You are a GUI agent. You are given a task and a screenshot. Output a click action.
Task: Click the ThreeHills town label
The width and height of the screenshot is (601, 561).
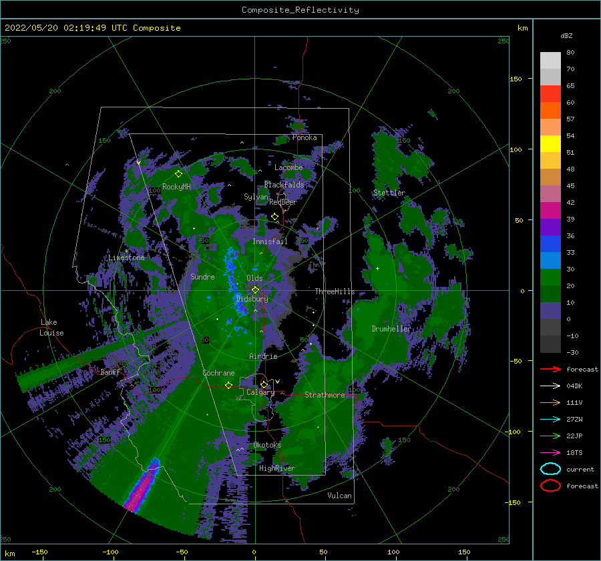click(335, 292)
